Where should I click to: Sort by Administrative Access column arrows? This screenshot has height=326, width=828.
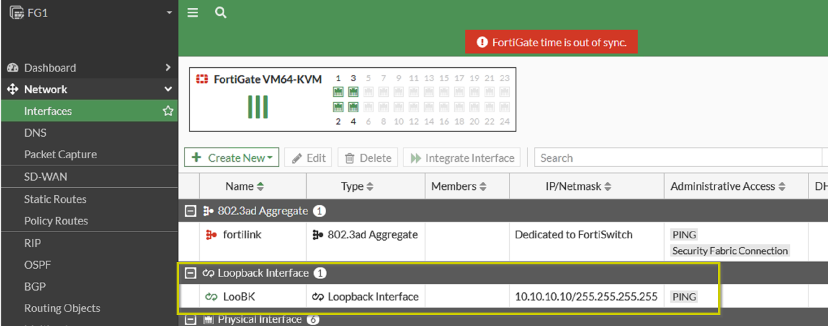tap(782, 187)
